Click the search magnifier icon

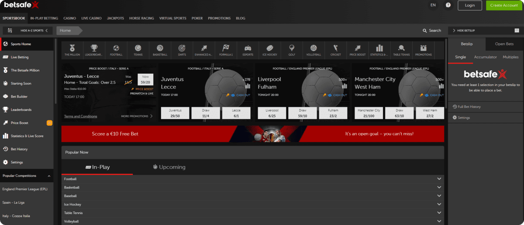(424, 31)
